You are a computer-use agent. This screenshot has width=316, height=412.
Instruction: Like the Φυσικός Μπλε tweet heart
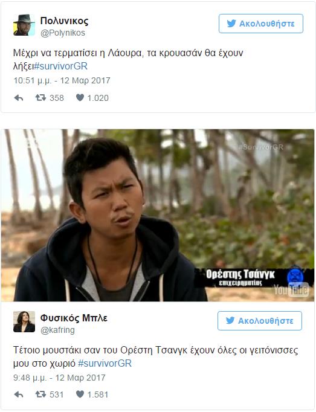80,394
